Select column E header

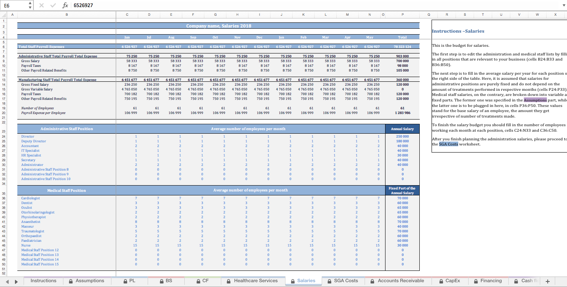click(171, 15)
